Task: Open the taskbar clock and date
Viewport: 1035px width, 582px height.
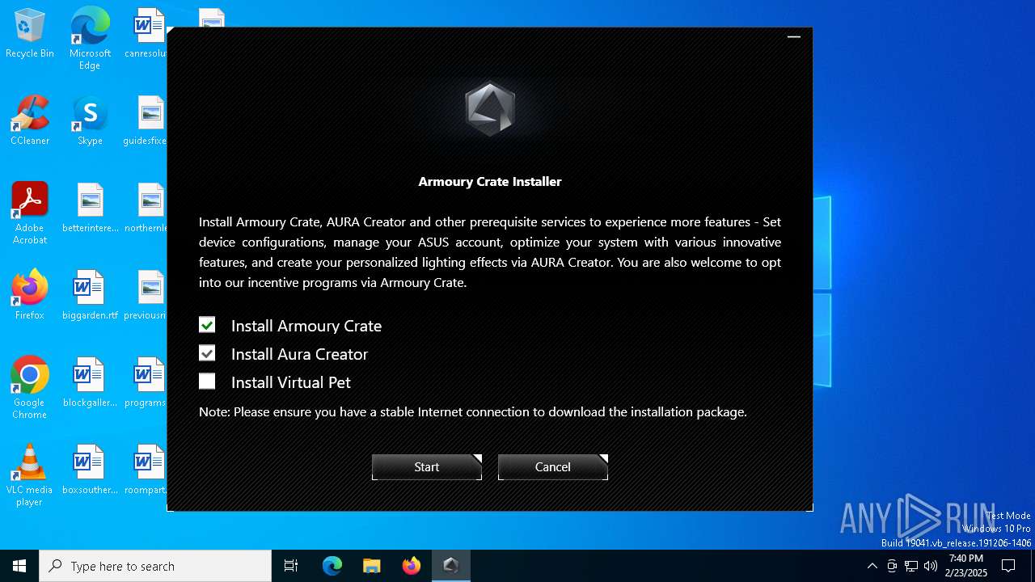Action: pos(966,566)
